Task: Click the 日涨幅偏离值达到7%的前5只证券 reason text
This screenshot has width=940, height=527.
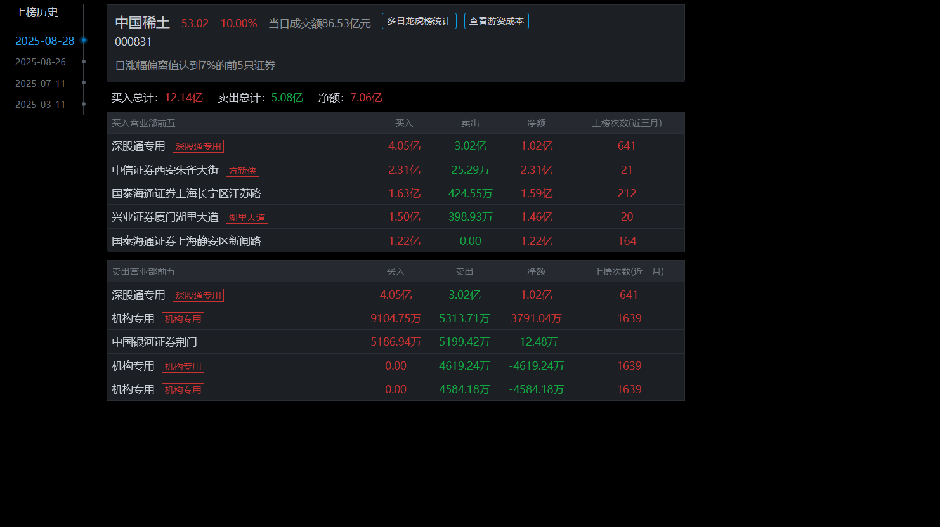Action: click(x=195, y=65)
